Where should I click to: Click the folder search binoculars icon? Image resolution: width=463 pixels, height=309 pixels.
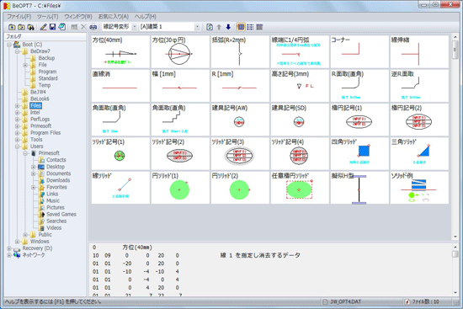[x=30, y=27]
